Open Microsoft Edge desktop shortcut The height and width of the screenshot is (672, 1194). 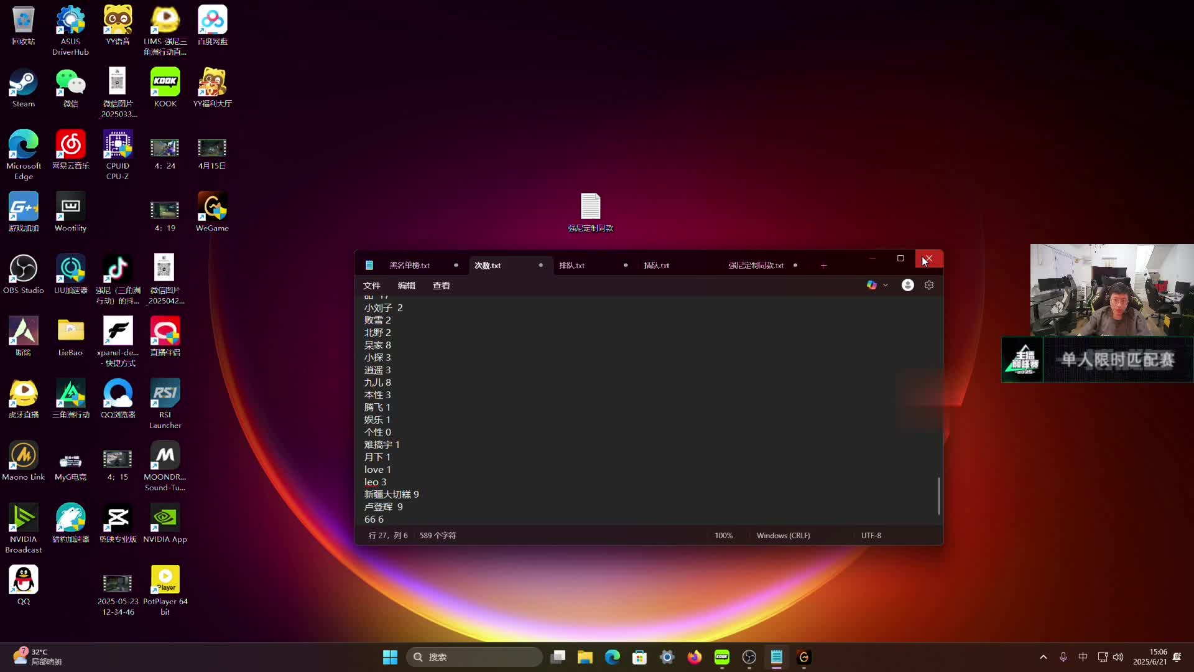coord(24,155)
